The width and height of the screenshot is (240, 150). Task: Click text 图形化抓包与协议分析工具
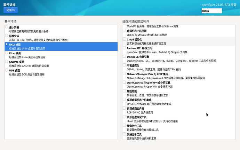tap(142, 139)
